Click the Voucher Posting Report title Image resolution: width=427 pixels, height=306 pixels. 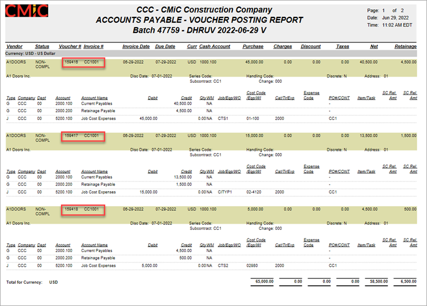(x=199, y=20)
